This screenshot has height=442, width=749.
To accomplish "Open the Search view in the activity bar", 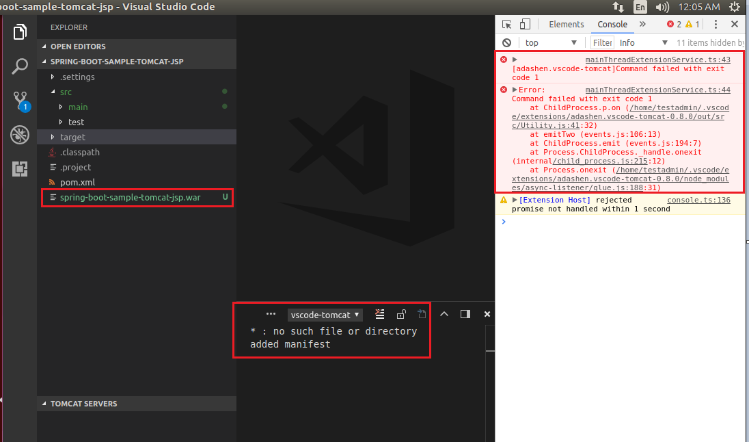I will coord(19,66).
